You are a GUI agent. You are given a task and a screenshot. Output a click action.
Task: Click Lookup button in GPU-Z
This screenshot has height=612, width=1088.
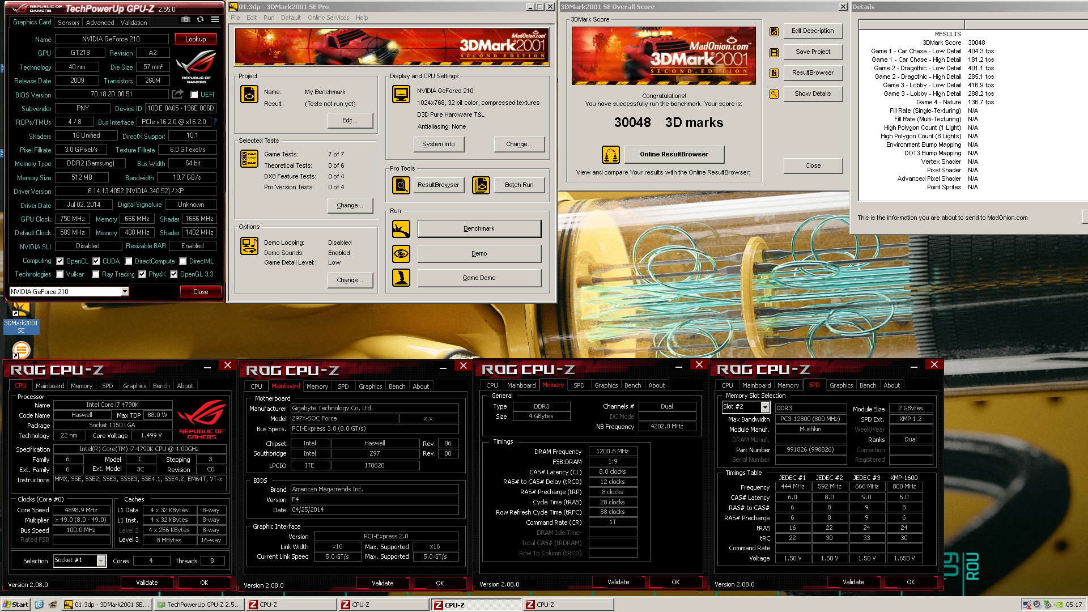(x=195, y=39)
